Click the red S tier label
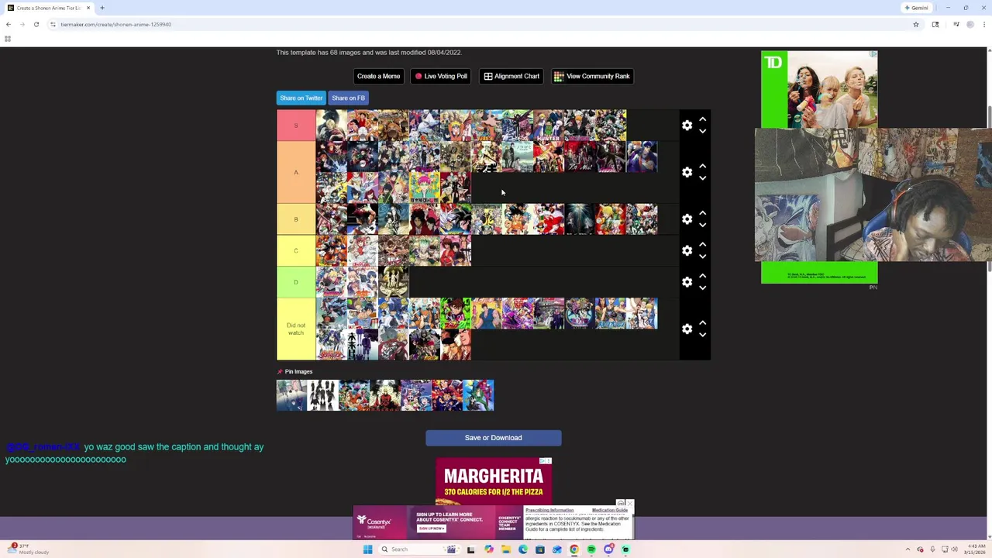 click(296, 126)
